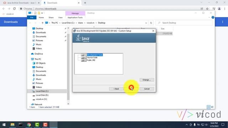The image size is (228, 128).
Task: Open 3D Objects folder
Action: (41, 63)
